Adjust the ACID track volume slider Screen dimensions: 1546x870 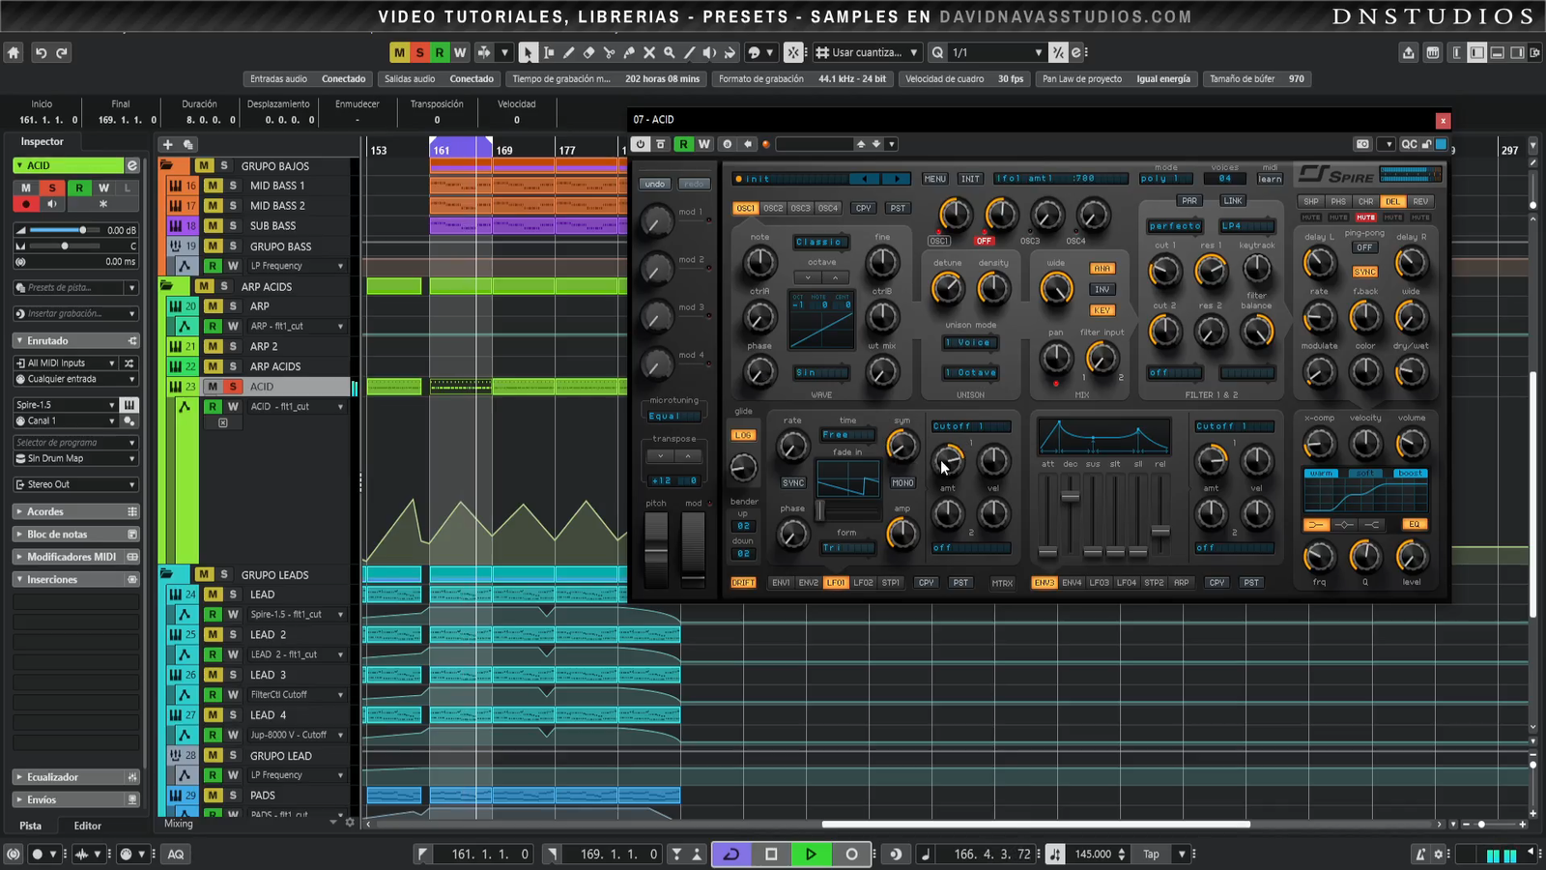click(82, 230)
